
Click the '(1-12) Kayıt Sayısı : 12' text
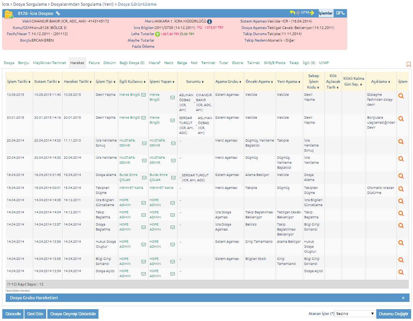click(25, 284)
